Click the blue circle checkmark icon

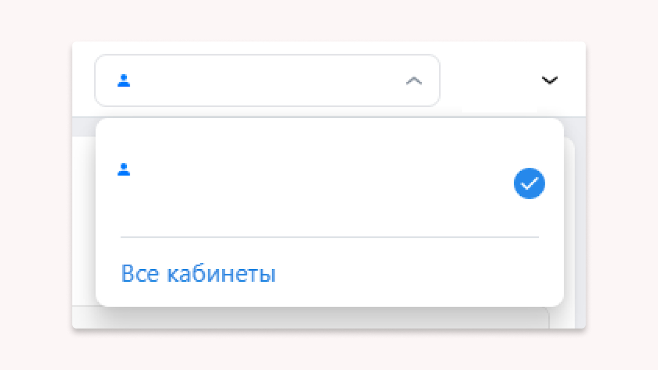pos(529,183)
